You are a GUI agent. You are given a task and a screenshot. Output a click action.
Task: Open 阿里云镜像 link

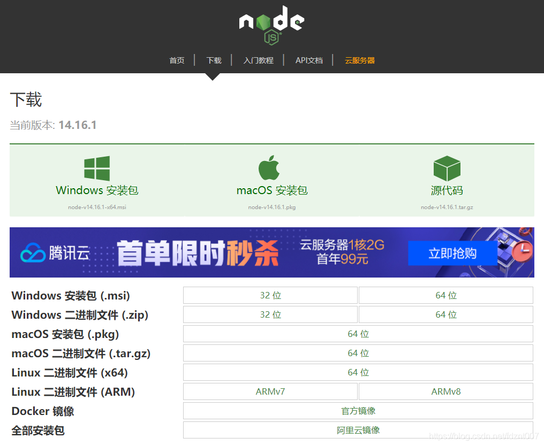point(358,430)
